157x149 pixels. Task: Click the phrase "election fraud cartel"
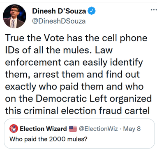pos(105,111)
